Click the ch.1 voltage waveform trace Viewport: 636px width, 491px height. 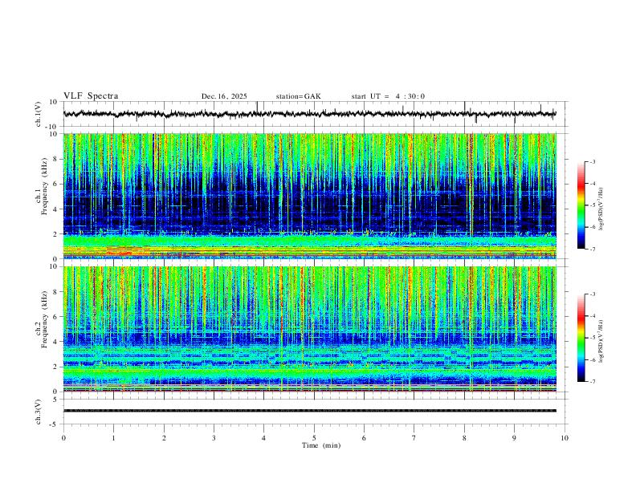(309, 114)
